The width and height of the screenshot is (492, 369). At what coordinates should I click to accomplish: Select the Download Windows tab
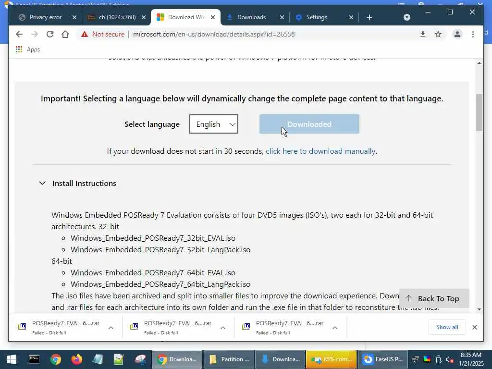185,17
